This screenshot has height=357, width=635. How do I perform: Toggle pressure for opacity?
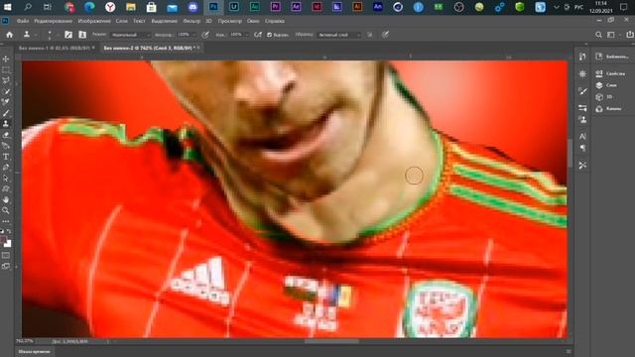(205, 35)
